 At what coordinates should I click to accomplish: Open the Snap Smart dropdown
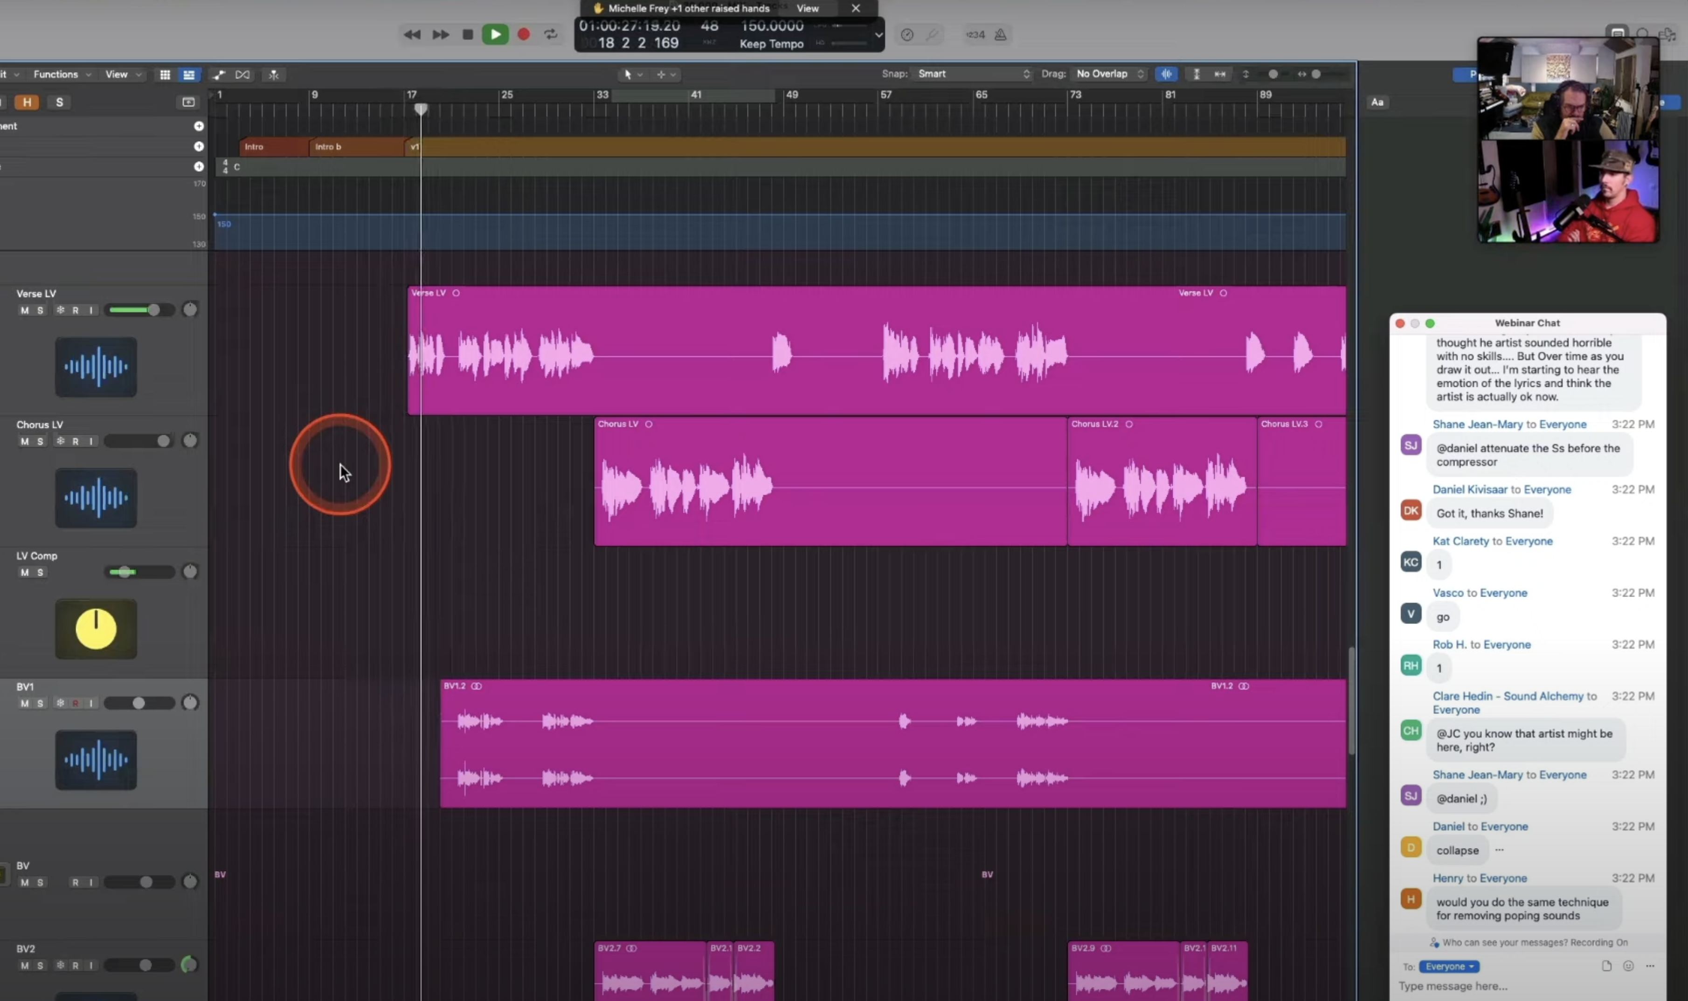point(974,74)
